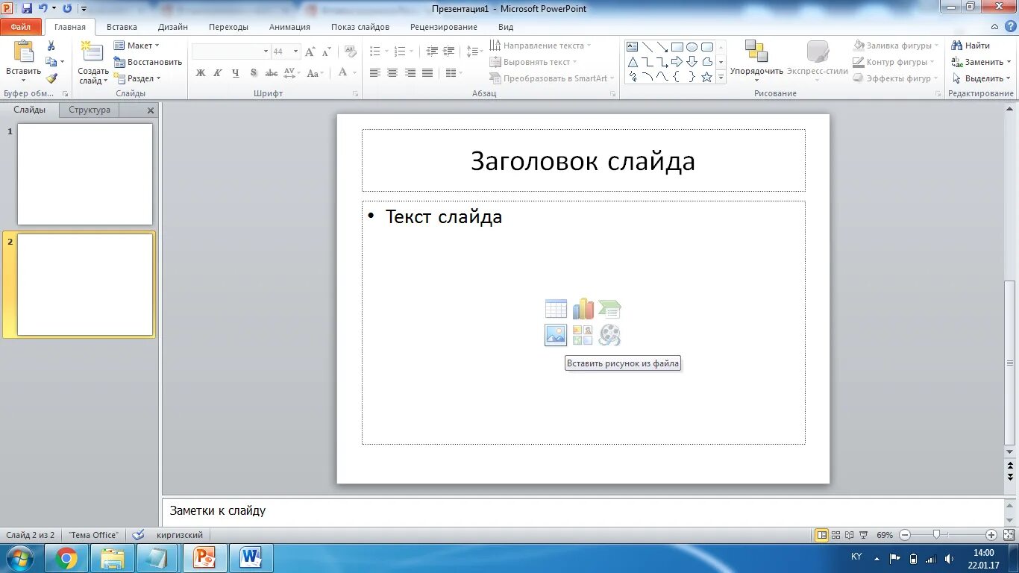This screenshot has height=573, width=1019.
Task: Toggle Bold formatting (Ж)
Action: (201, 73)
